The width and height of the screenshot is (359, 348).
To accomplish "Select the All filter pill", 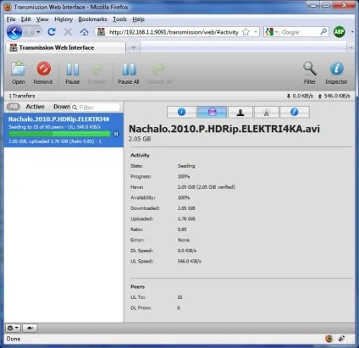I will coord(14,107).
